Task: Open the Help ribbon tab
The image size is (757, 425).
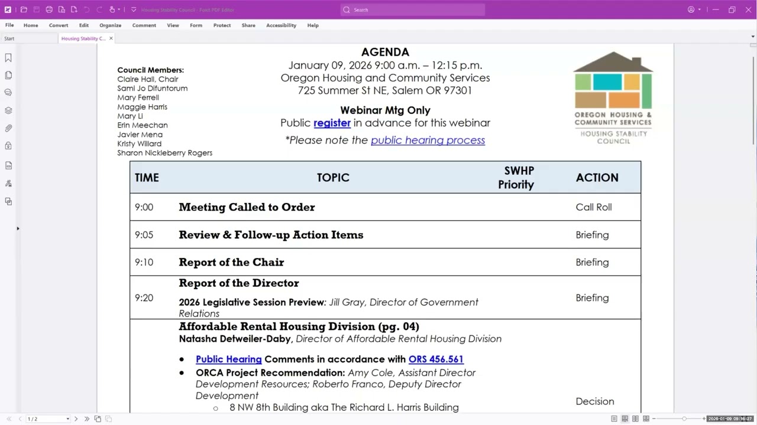Action: pyautogui.click(x=313, y=25)
